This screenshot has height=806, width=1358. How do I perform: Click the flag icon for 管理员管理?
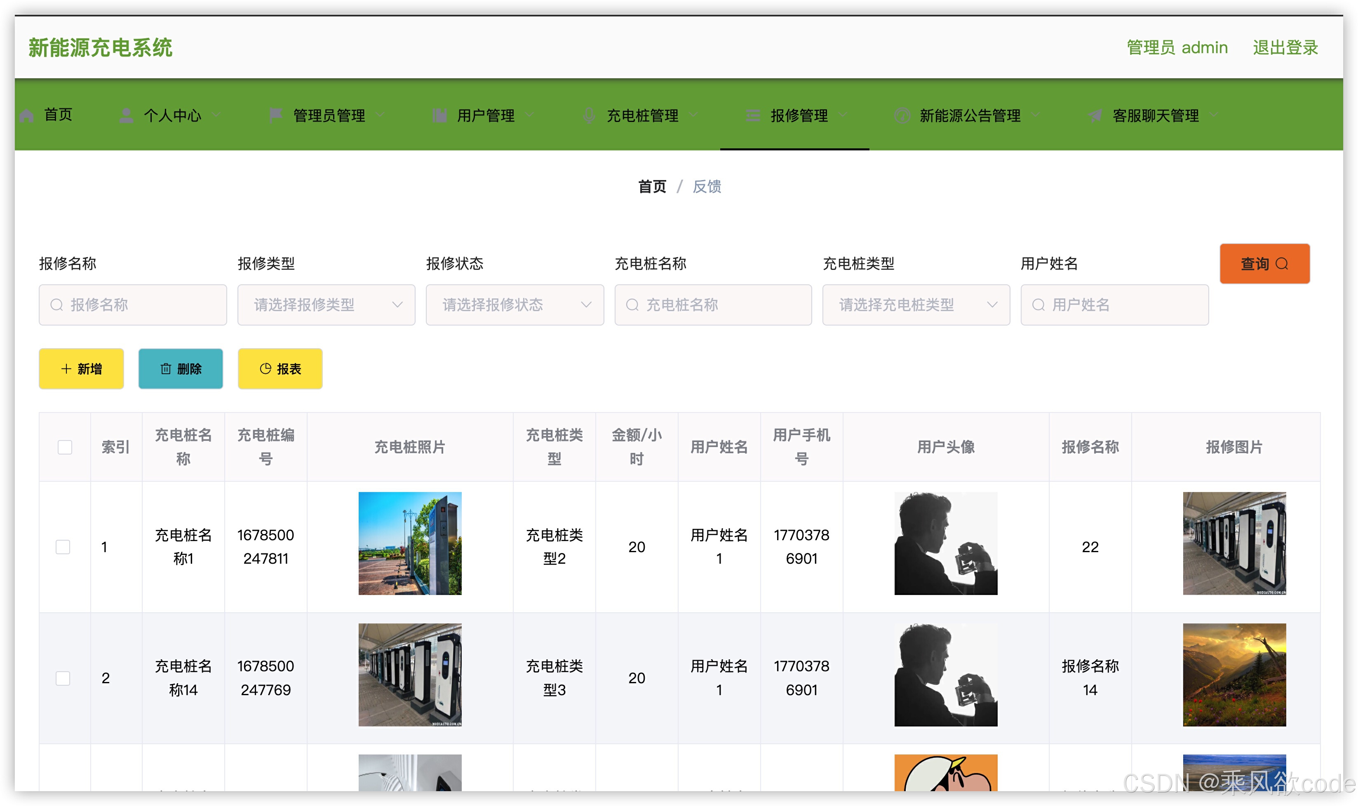point(275,115)
